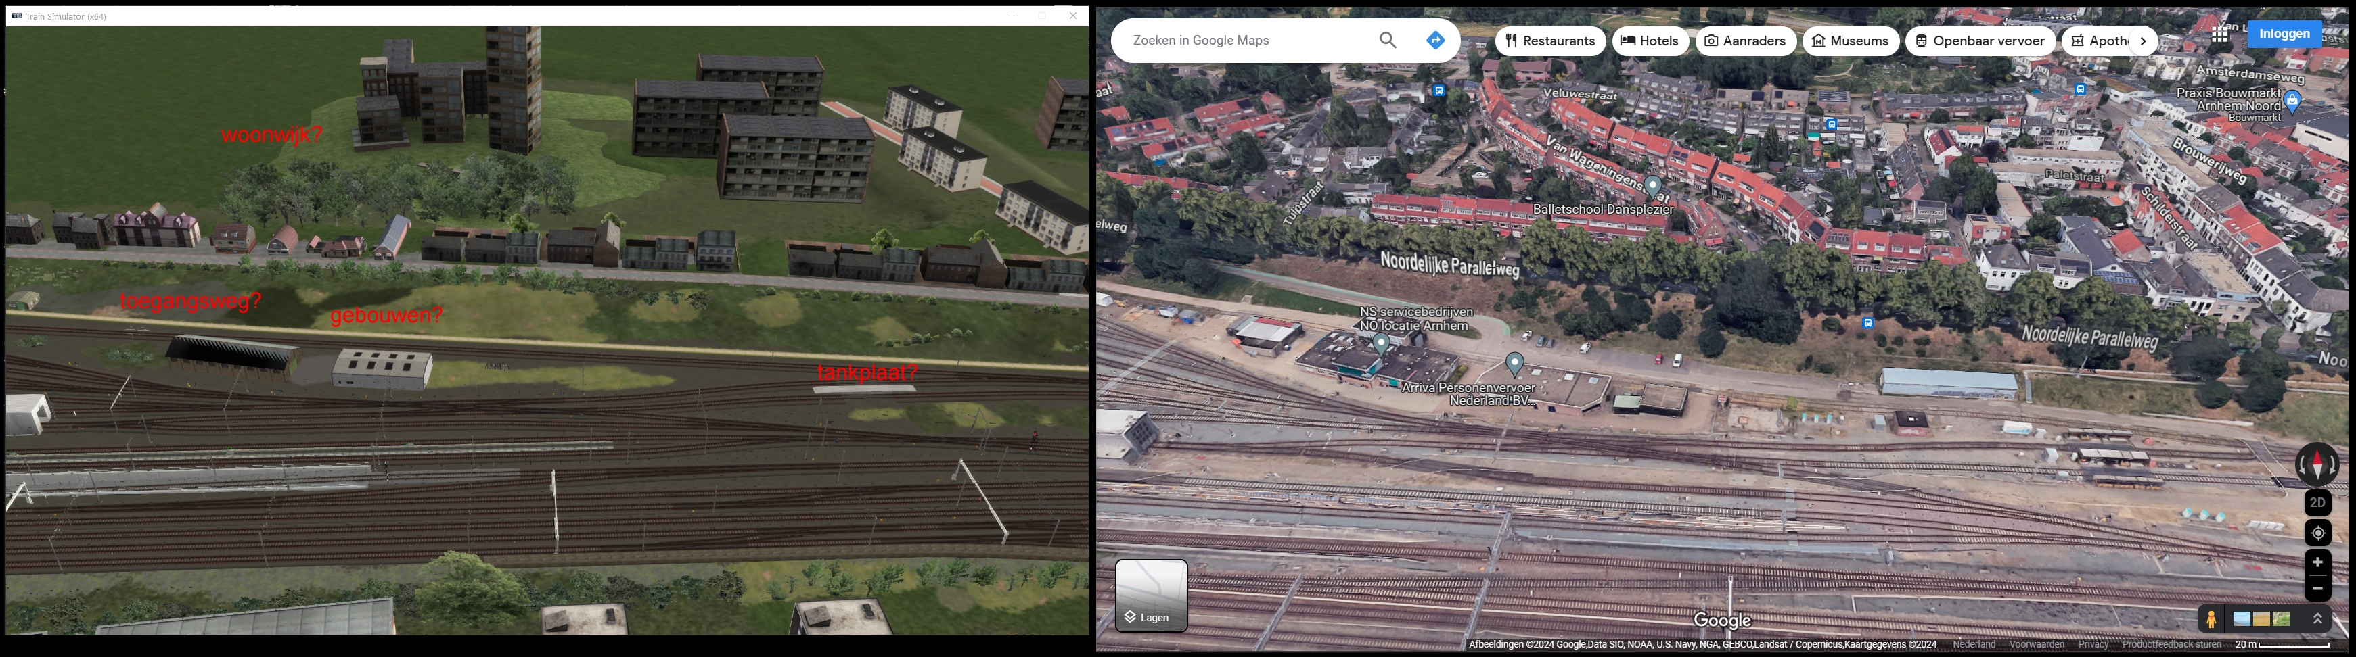
Task: Zoom out with the minus button
Action: click(2317, 587)
